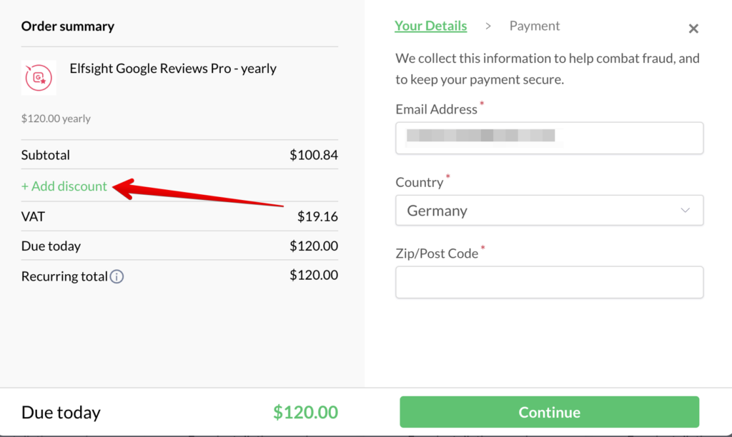The height and width of the screenshot is (437, 732).
Task: Go back to the Your Details step
Action: [x=430, y=26]
